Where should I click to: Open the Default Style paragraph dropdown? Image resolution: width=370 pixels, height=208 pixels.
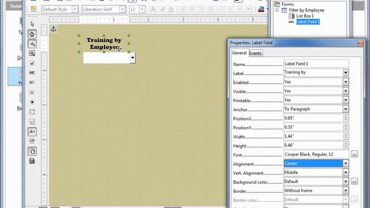[75, 9]
